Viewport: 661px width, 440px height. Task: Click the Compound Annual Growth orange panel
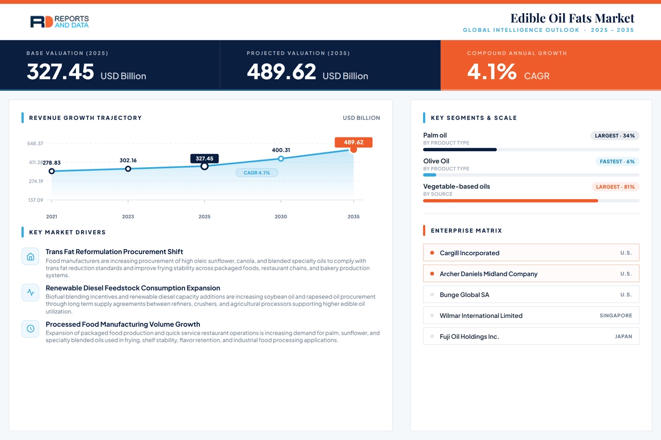551,65
